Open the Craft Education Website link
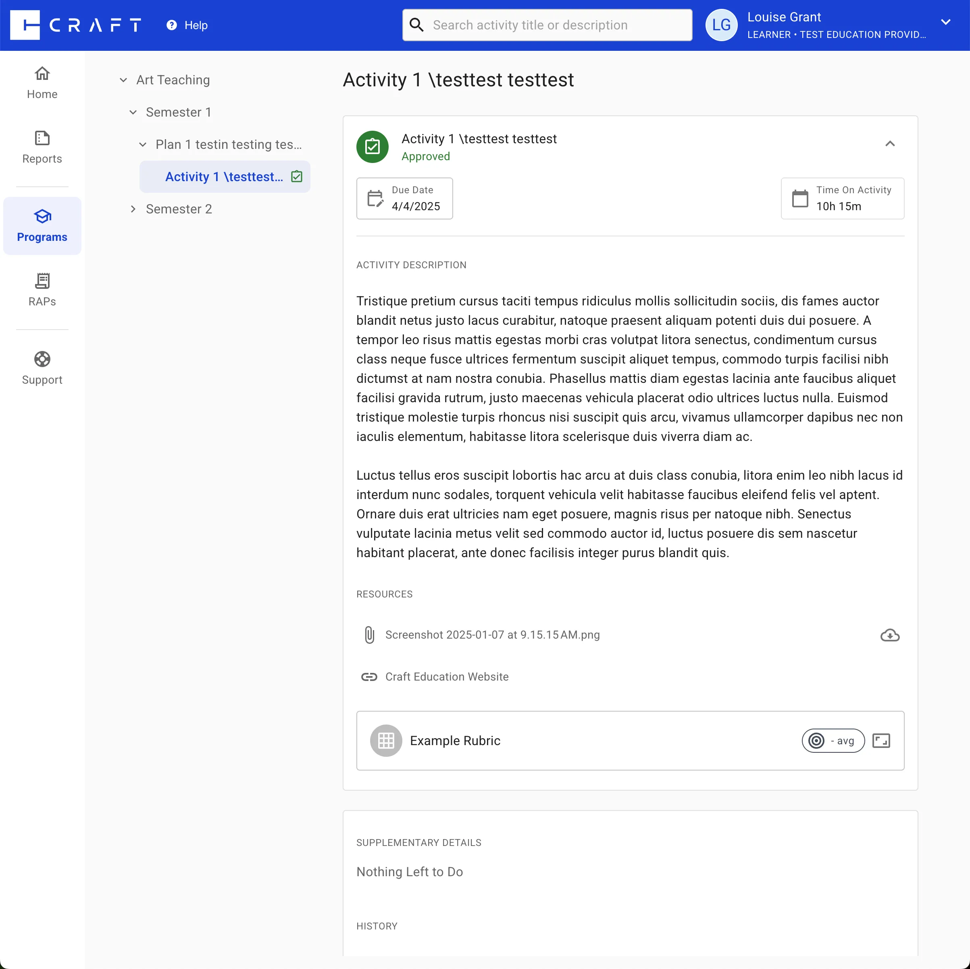 coord(446,677)
